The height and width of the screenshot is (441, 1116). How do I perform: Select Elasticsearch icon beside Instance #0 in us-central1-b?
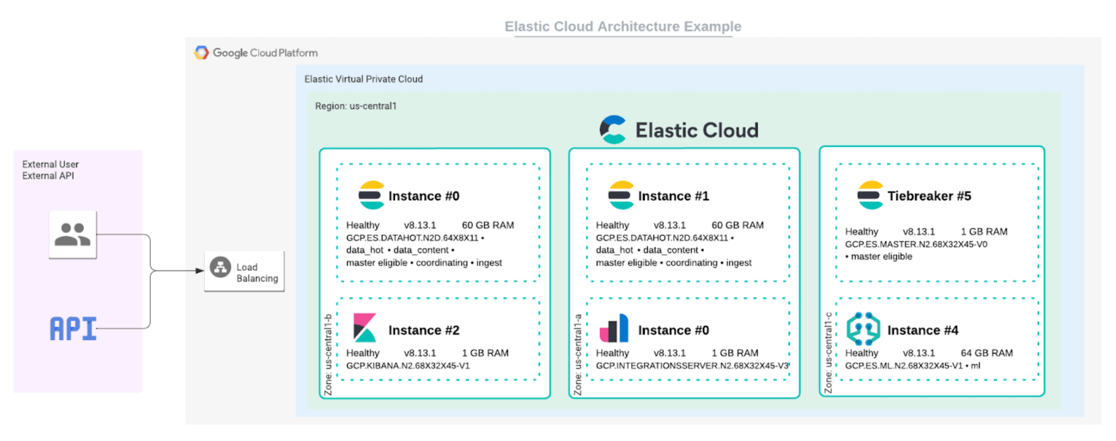(x=371, y=195)
